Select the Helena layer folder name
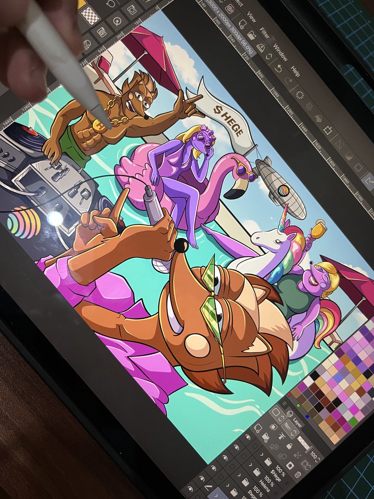The width and height of the screenshot is (374, 499). [x=264, y=486]
